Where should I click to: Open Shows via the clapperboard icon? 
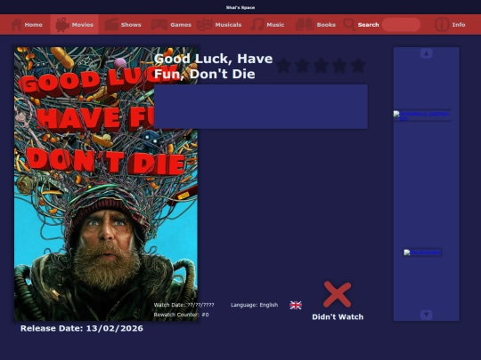(x=111, y=25)
